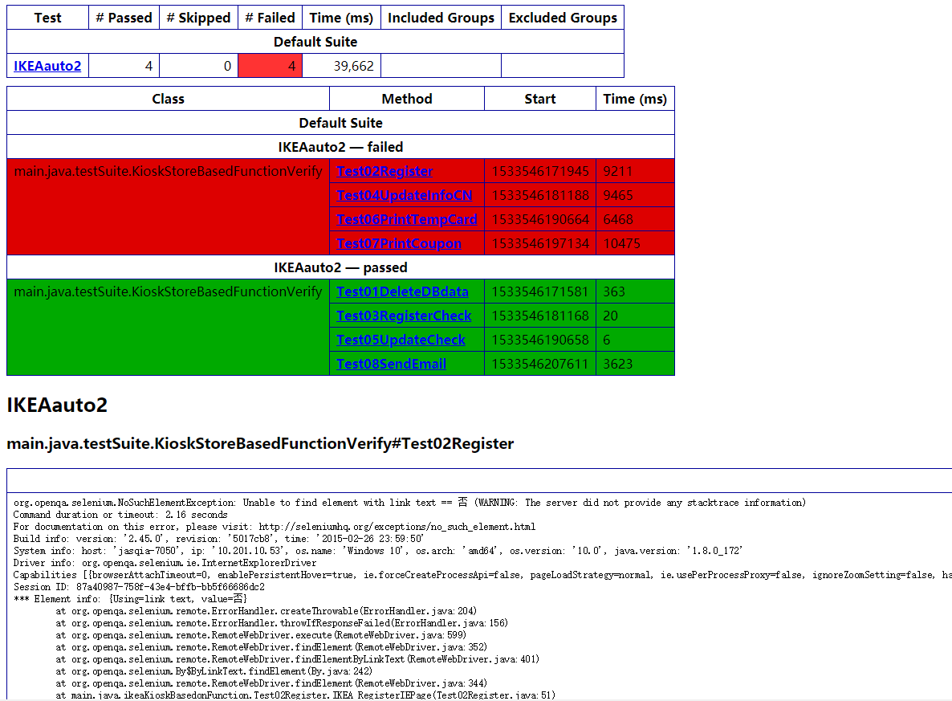Viewport: 952px width, 701px height.
Task: Click start timestamp 1533546181188
Action: (x=540, y=196)
